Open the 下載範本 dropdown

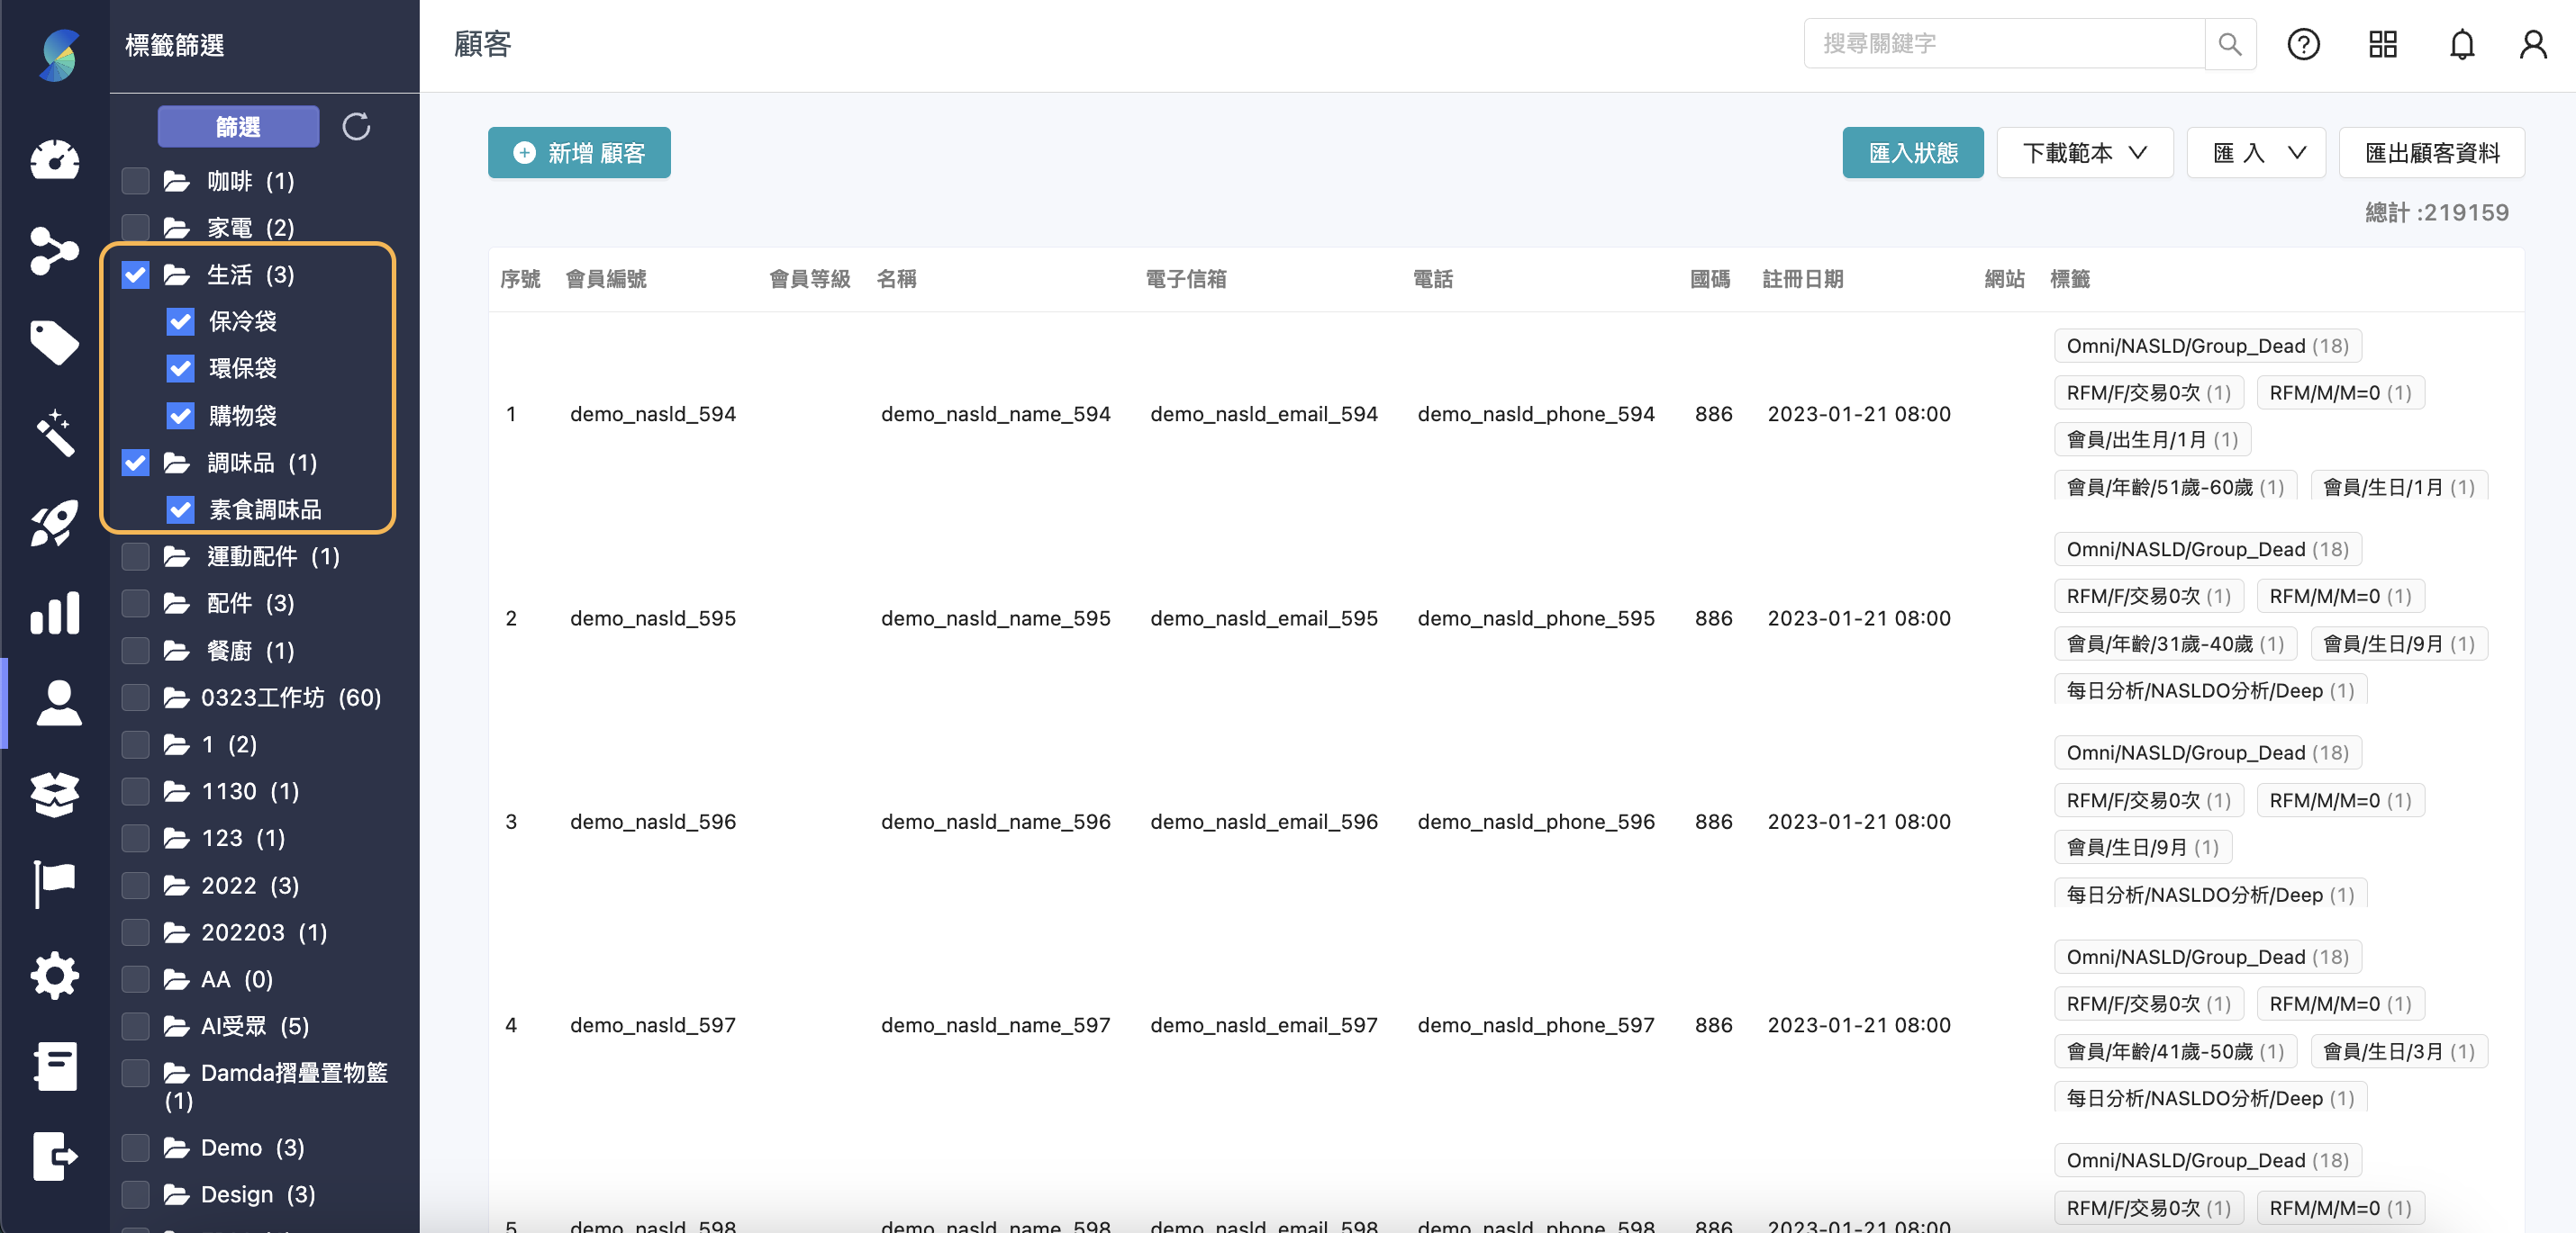2084,153
